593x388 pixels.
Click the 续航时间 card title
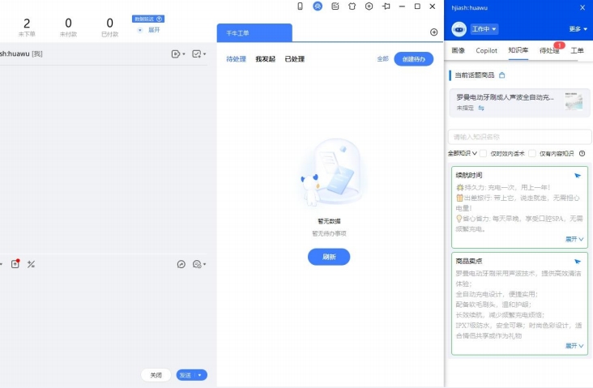(x=469, y=176)
